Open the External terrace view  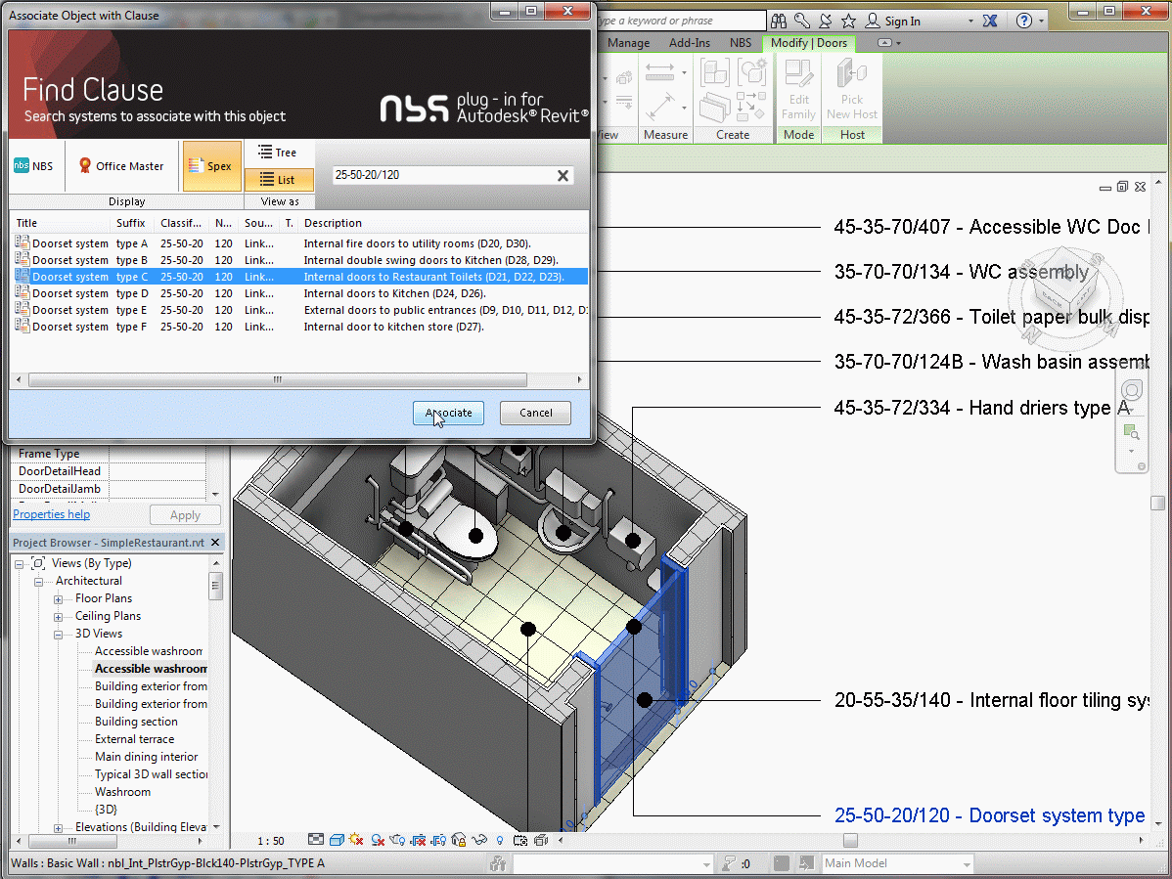point(135,739)
